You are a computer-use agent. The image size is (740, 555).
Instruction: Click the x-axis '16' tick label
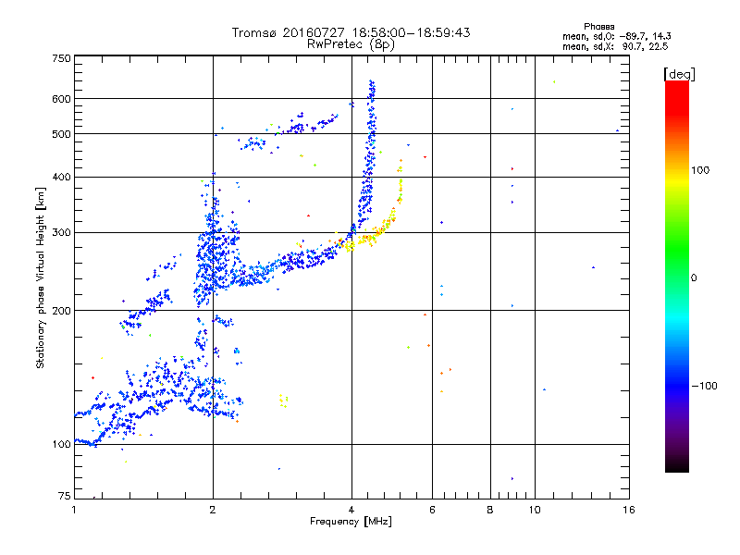[629, 510]
